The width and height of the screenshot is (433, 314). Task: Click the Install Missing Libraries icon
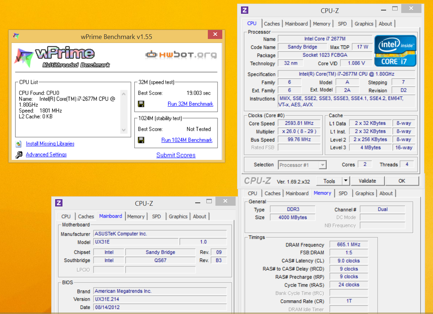pos(19,144)
